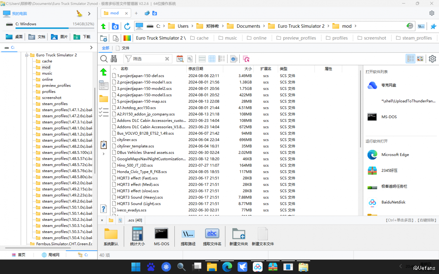Open the profiles folder shortcut in the bar
Screen dimensions: 439x274
coord(337,38)
